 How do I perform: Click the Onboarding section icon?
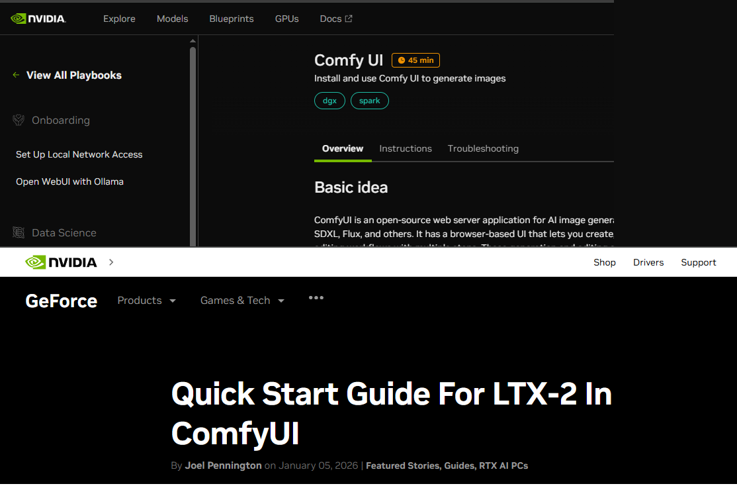19,120
